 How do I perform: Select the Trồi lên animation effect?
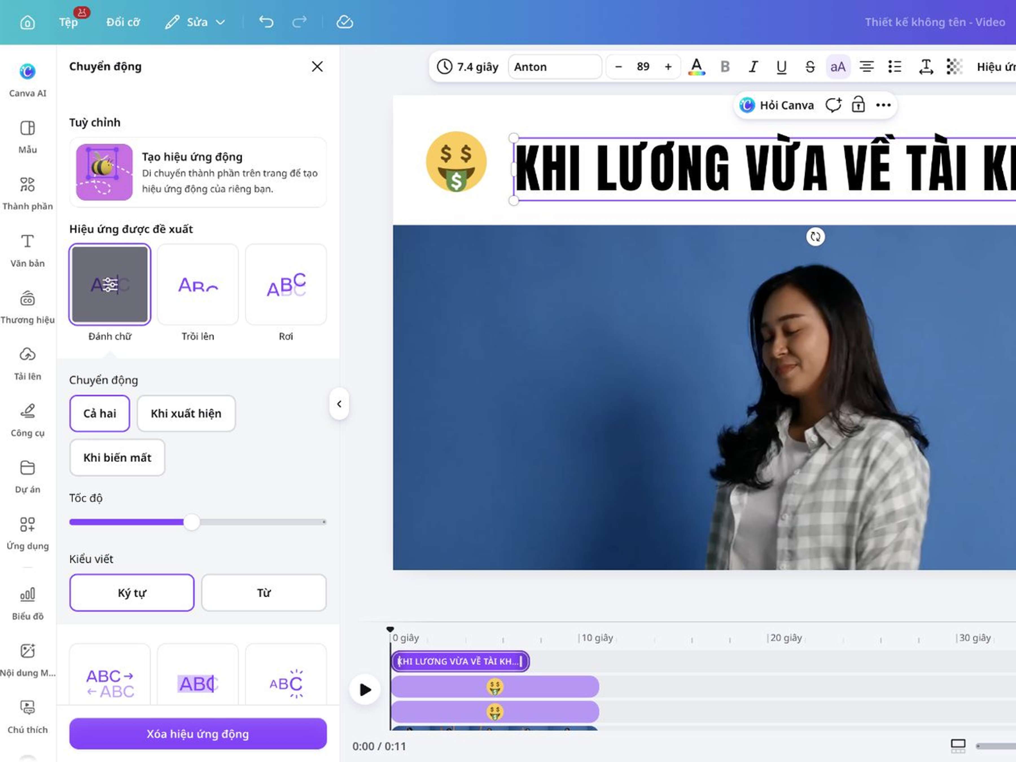coord(198,284)
